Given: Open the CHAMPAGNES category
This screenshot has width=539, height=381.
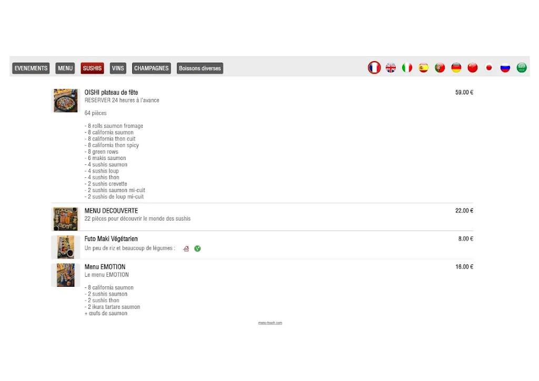Looking at the screenshot, I should point(152,68).
